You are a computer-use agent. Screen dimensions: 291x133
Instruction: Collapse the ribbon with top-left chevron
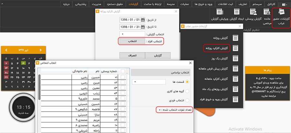(2, 4)
